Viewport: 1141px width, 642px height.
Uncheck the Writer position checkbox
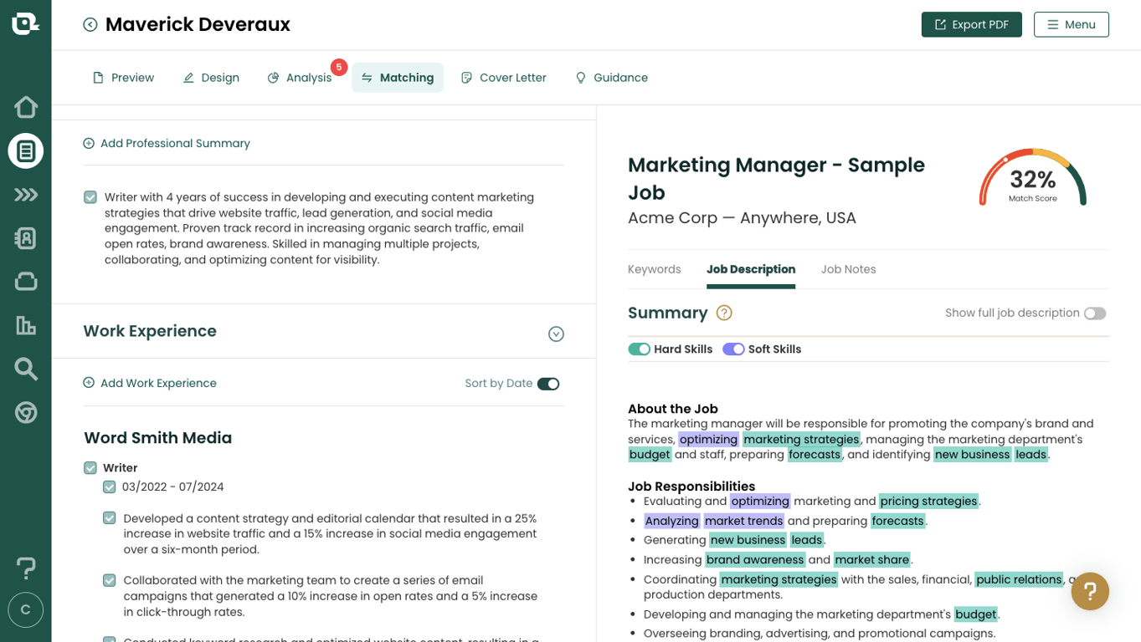tap(90, 468)
